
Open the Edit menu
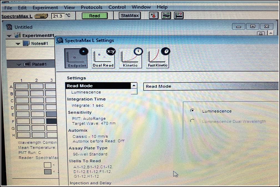click(x=22, y=8)
